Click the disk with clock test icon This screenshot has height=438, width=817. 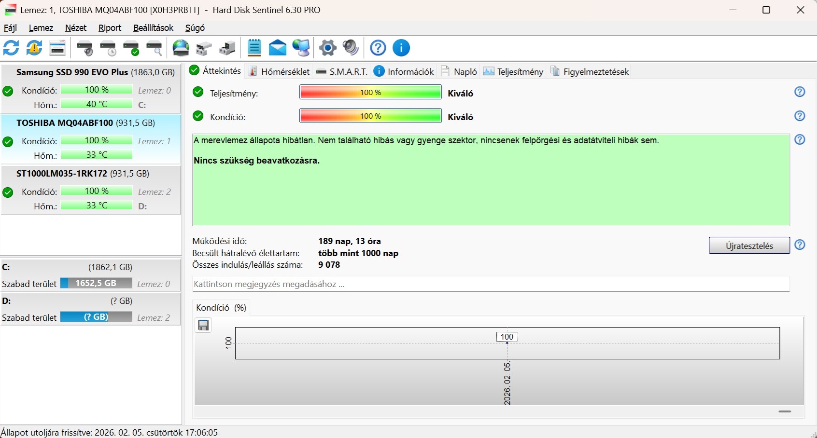pos(108,48)
